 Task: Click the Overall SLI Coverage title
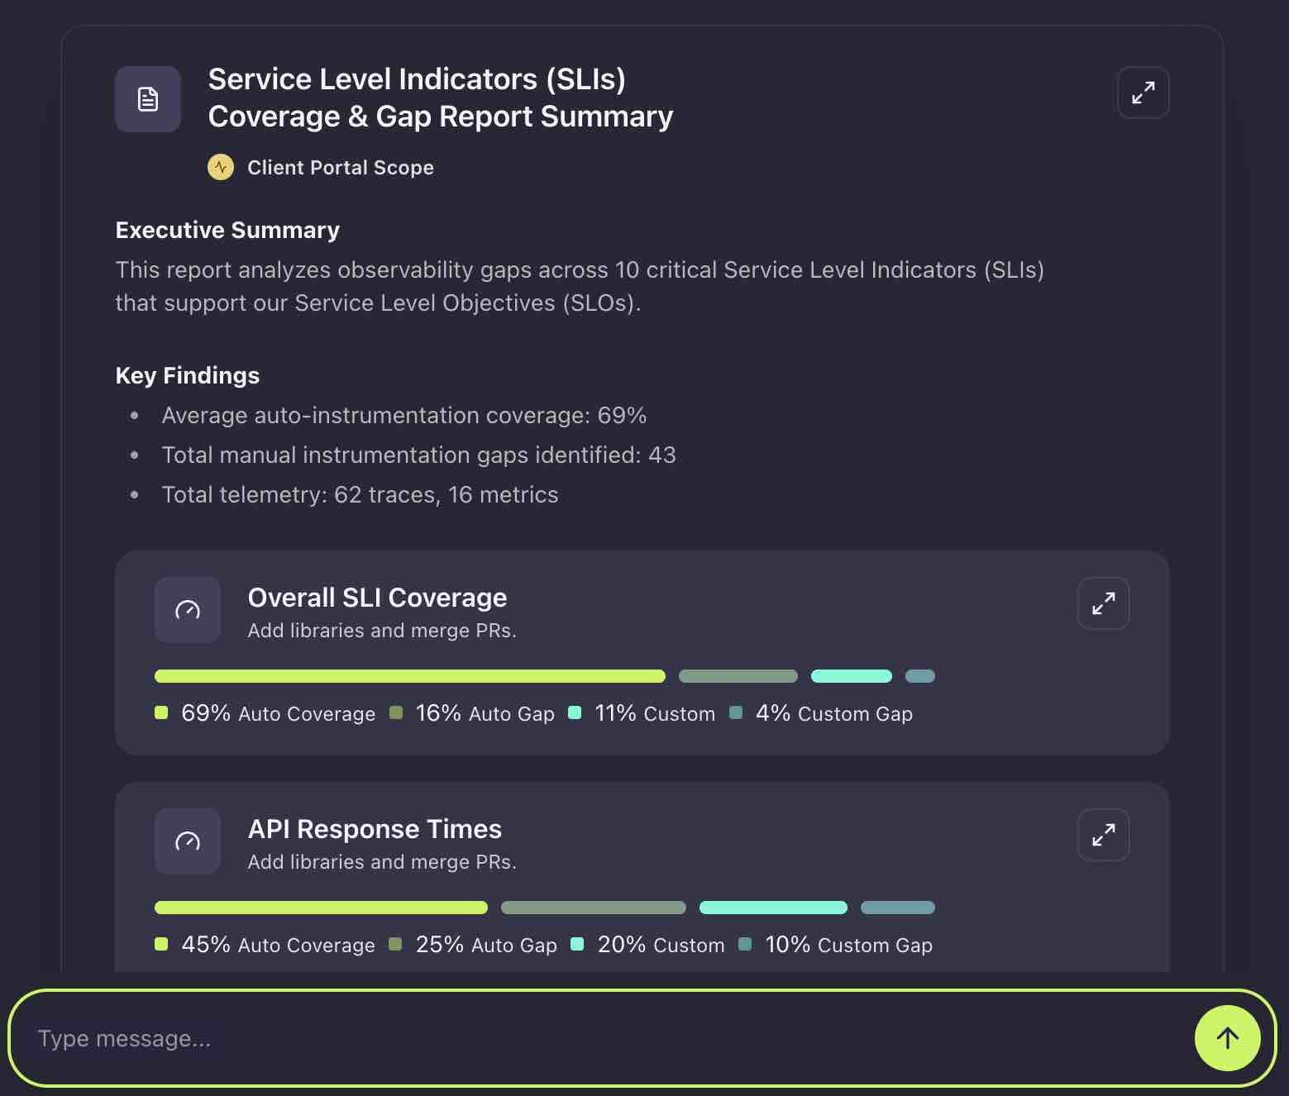tap(377, 597)
